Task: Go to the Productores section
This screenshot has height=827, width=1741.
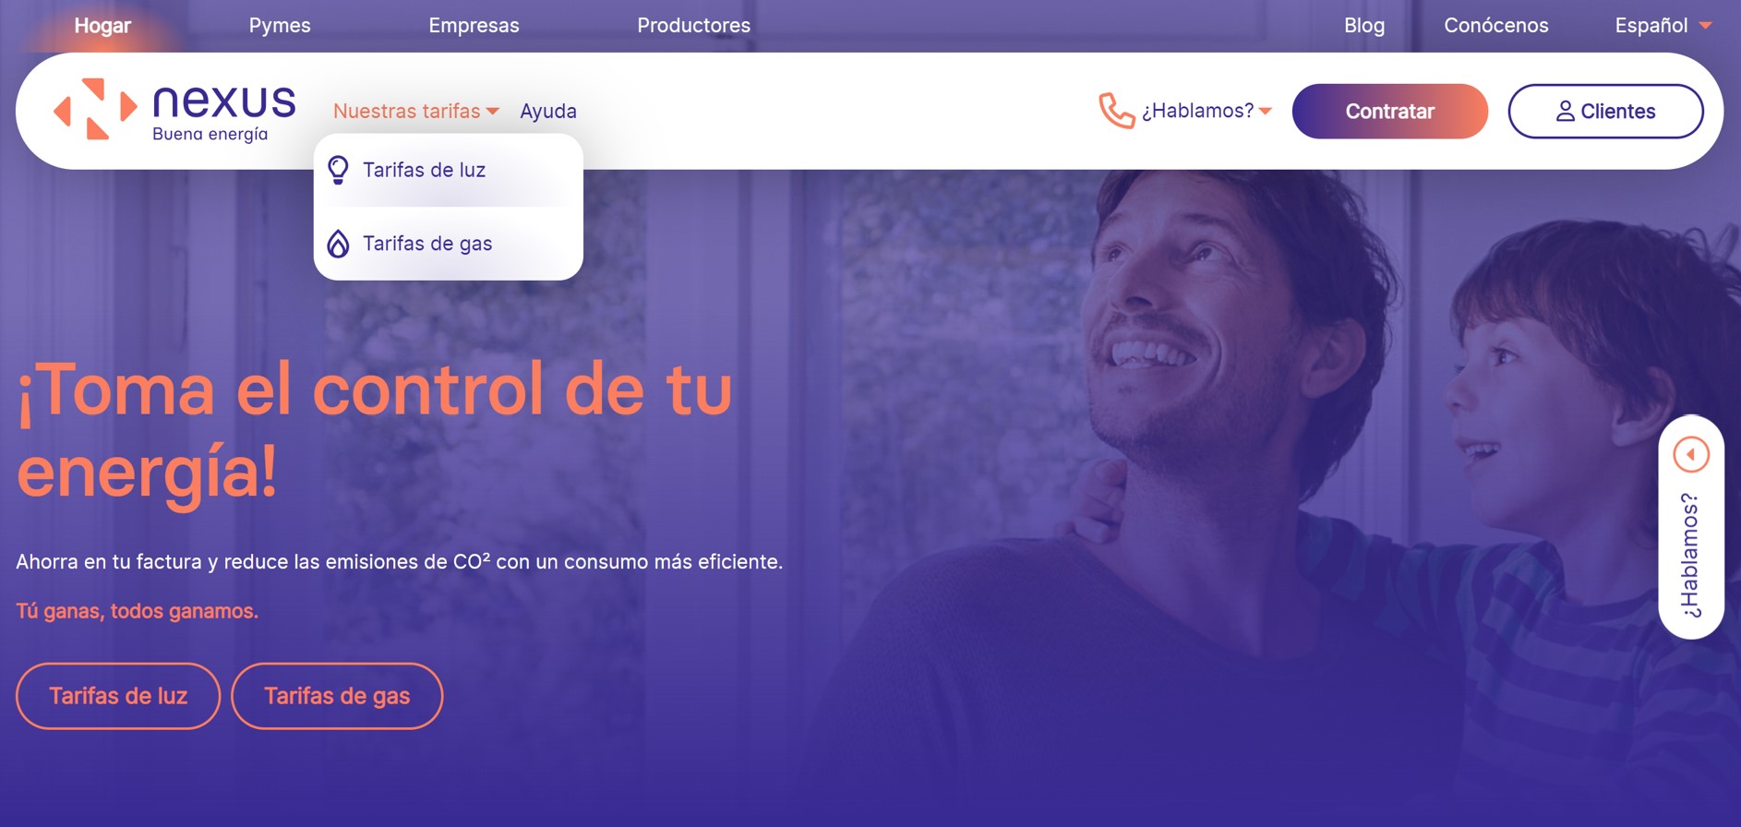Action: pos(693,26)
